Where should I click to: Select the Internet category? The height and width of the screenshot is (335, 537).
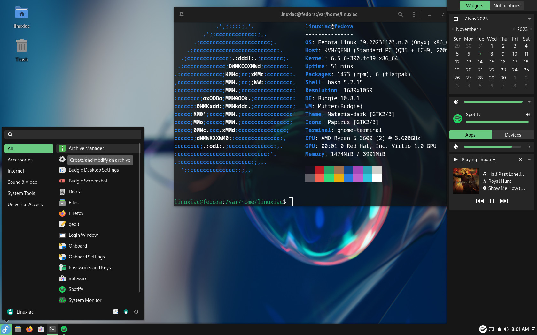pyautogui.click(x=29, y=171)
